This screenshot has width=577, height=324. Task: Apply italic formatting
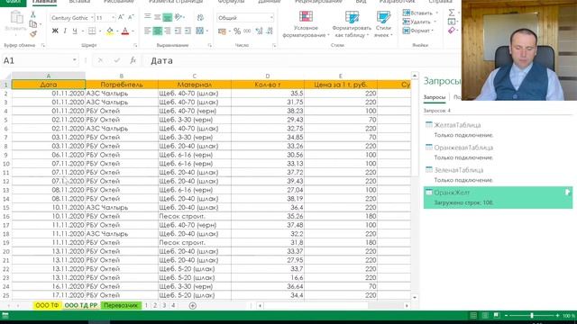[65, 31]
